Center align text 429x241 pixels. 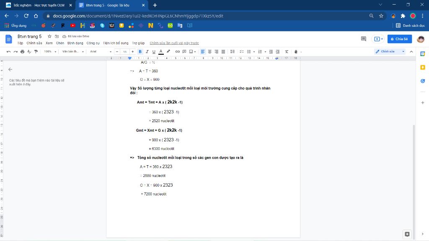click(x=209, y=51)
